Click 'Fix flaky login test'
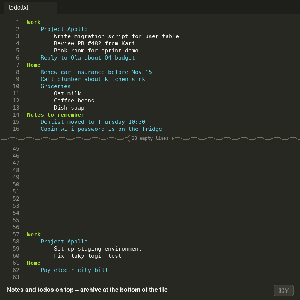This screenshot has width=300, height=300. tap(88, 256)
